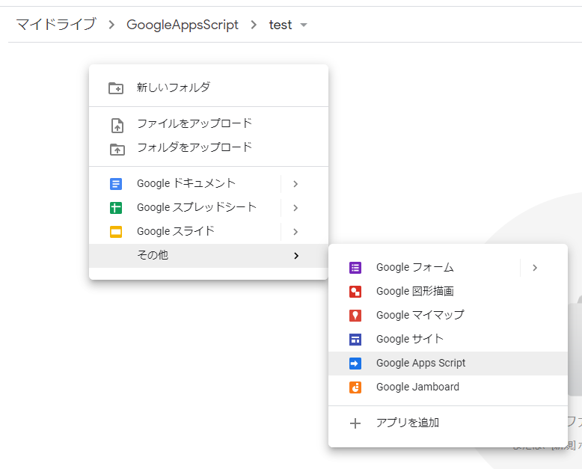Select Google Jamboard in submenu
Image resolution: width=582 pixels, height=469 pixels.
(x=448, y=387)
